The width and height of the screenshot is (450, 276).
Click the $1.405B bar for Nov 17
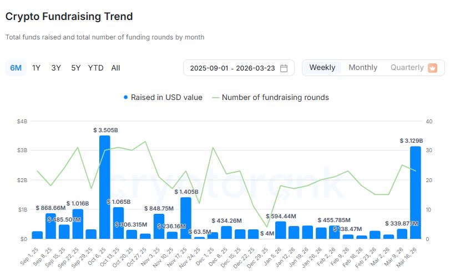click(186, 218)
